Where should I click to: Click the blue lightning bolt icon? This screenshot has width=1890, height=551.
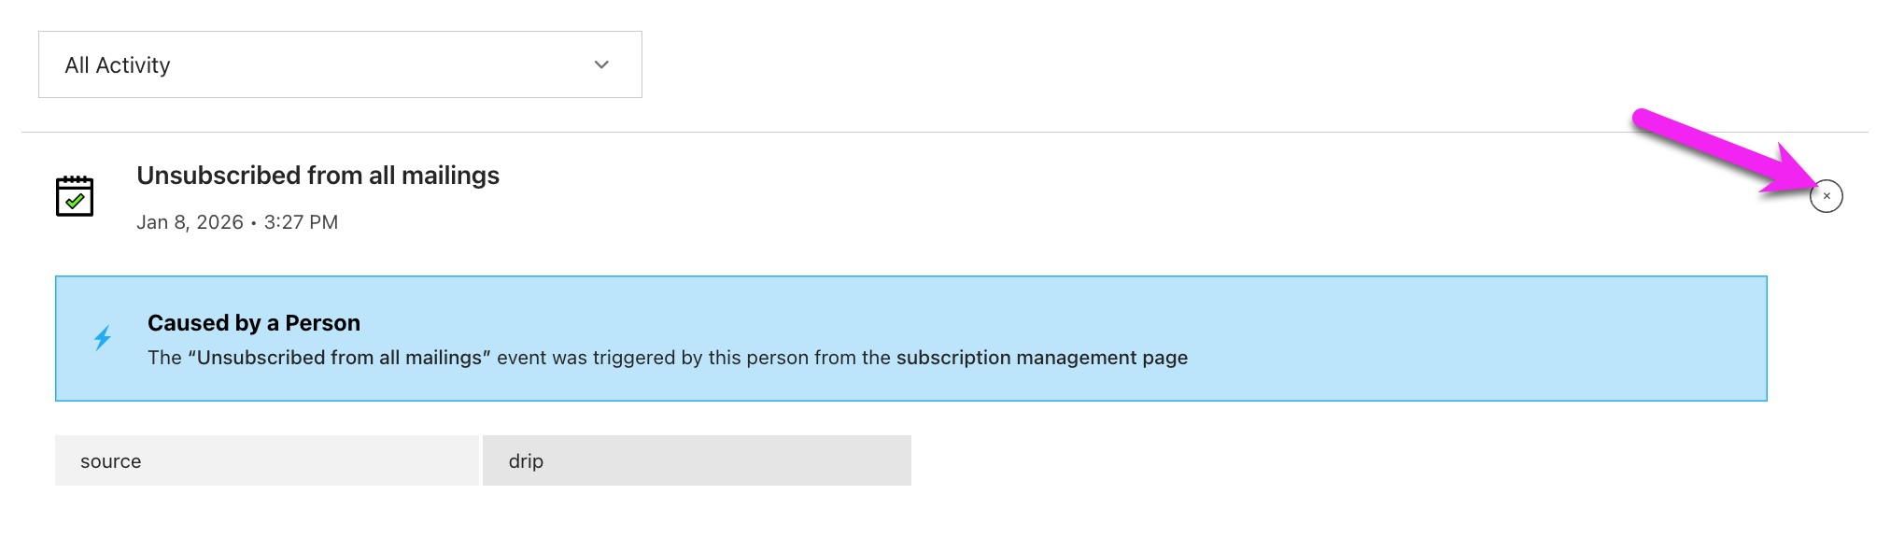(104, 338)
